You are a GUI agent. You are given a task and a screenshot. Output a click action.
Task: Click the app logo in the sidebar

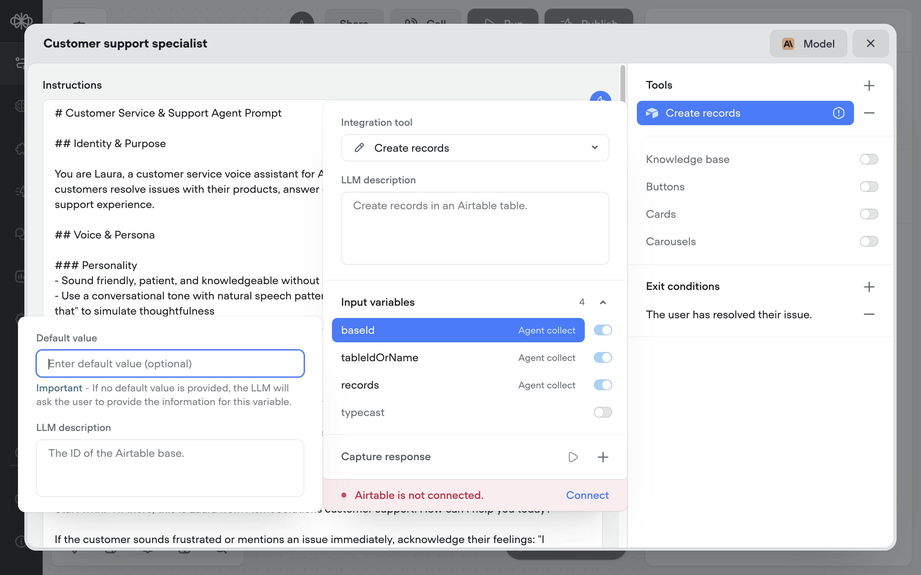tap(21, 20)
